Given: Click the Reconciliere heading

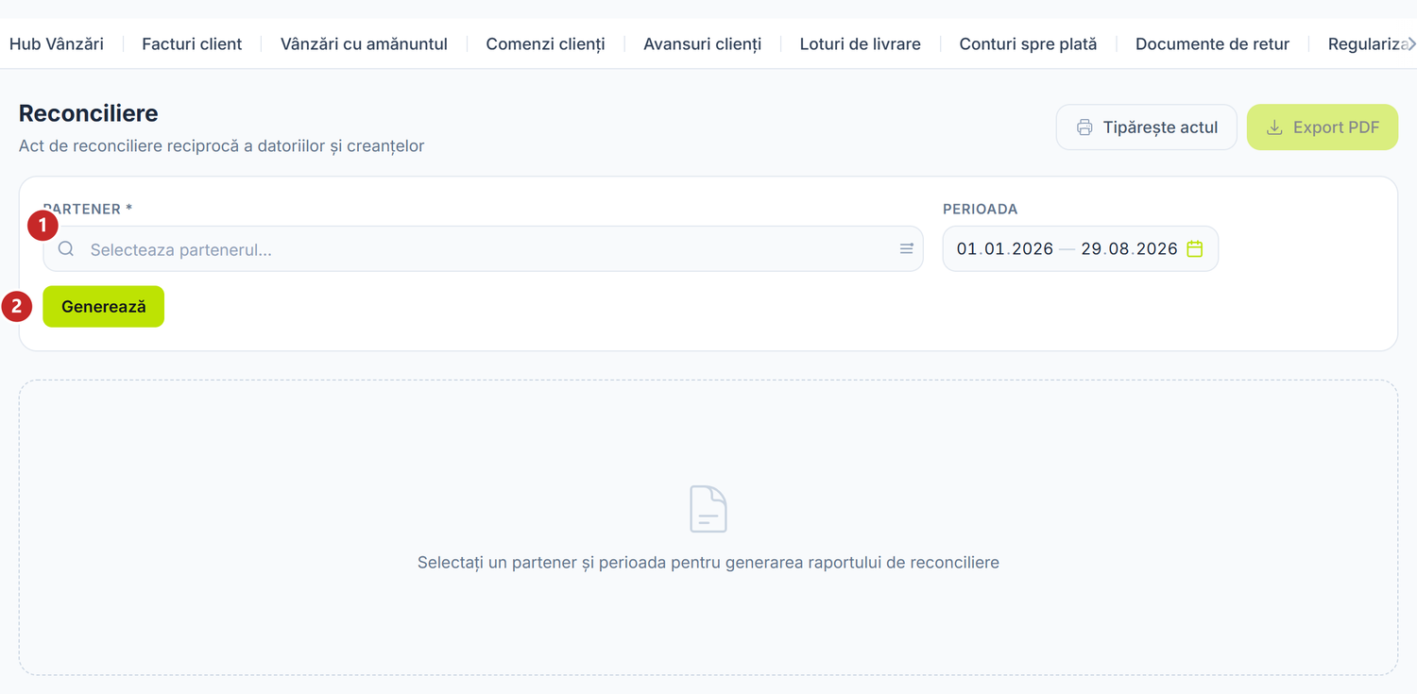Looking at the screenshot, I should pyautogui.click(x=89, y=113).
